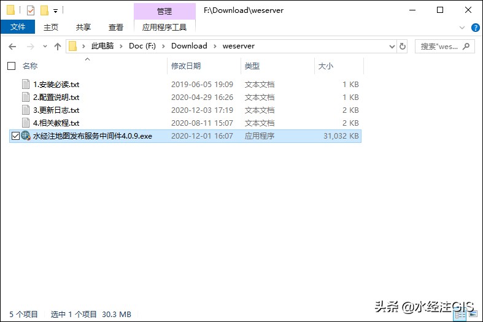The width and height of the screenshot is (483, 322).
Task: Click the 31,032 KB size cell
Action: [x=341, y=136]
